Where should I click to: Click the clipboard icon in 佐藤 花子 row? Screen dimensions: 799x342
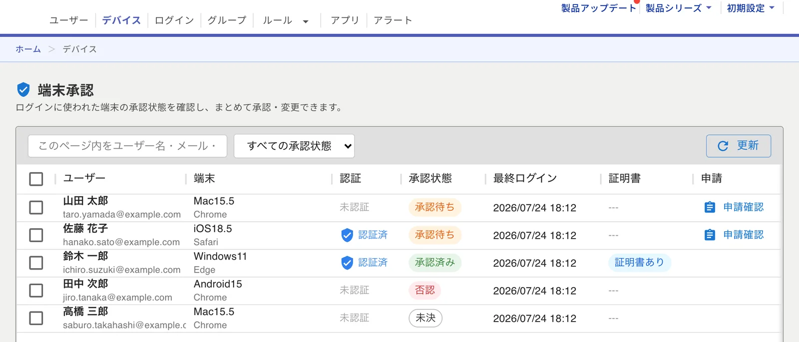(710, 235)
